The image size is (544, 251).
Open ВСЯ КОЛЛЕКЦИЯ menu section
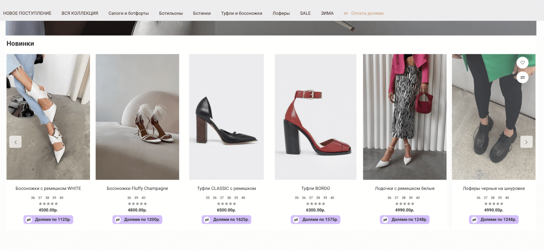click(x=80, y=13)
